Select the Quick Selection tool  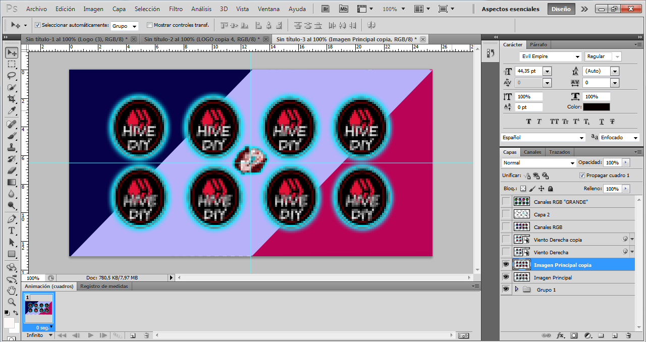tap(12, 87)
